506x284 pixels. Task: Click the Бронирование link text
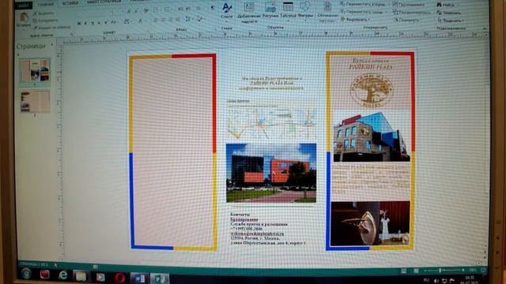point(244,219)
